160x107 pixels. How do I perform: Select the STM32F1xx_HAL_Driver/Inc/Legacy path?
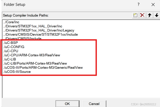pyautogui.click(x=39, y=30)
